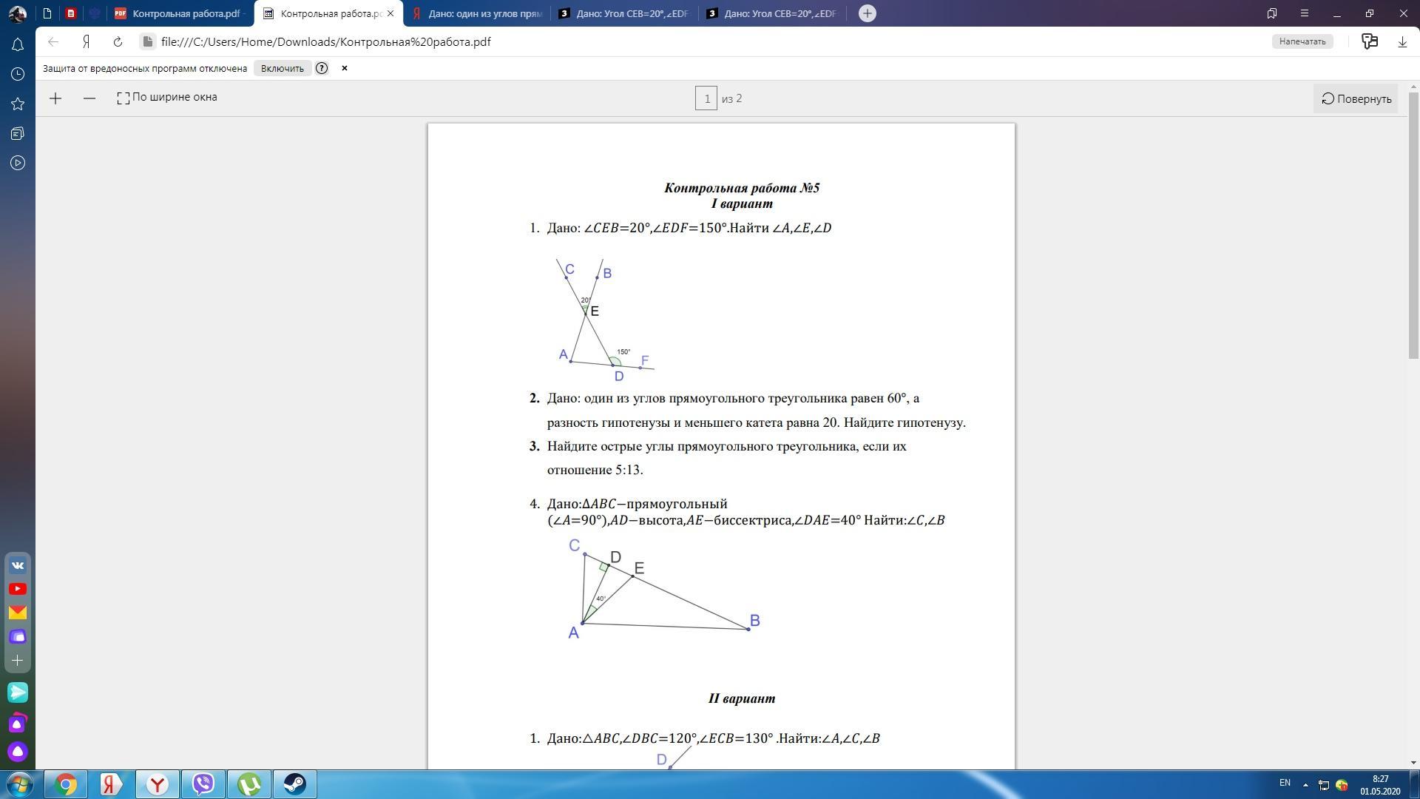Open history clock icon in sidebar
The width and height of the screenshot is (1420, 799).
point(18,74)
